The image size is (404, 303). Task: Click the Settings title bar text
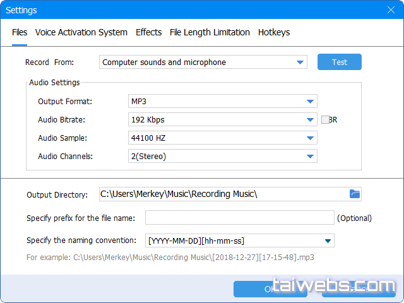(x=21, y=10)
